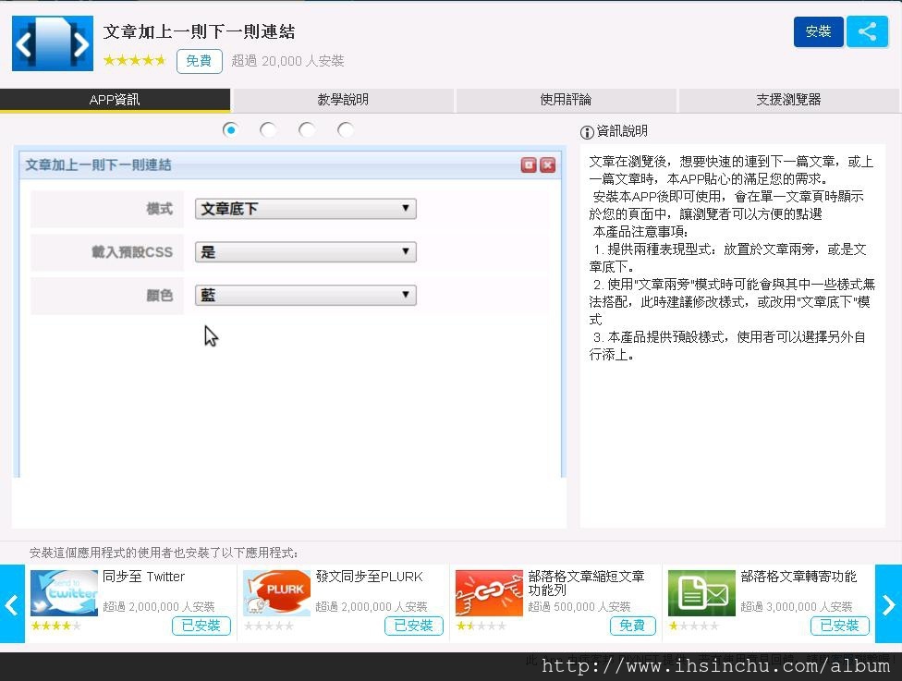
Task: Click the right carousel arrow for more apps
Action: pos(890,605)
